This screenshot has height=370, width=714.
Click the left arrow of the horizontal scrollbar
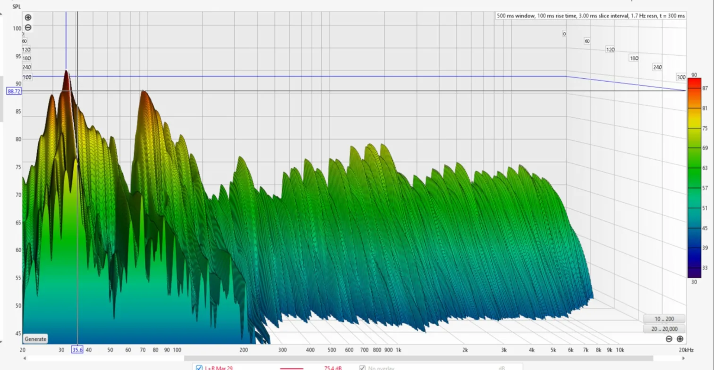point(25,358)
